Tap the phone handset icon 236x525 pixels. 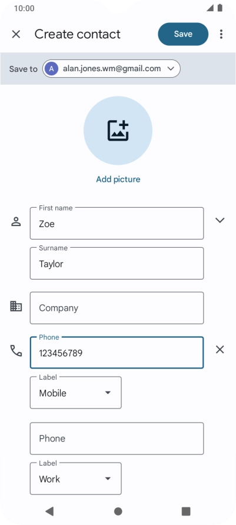(16, 351)
